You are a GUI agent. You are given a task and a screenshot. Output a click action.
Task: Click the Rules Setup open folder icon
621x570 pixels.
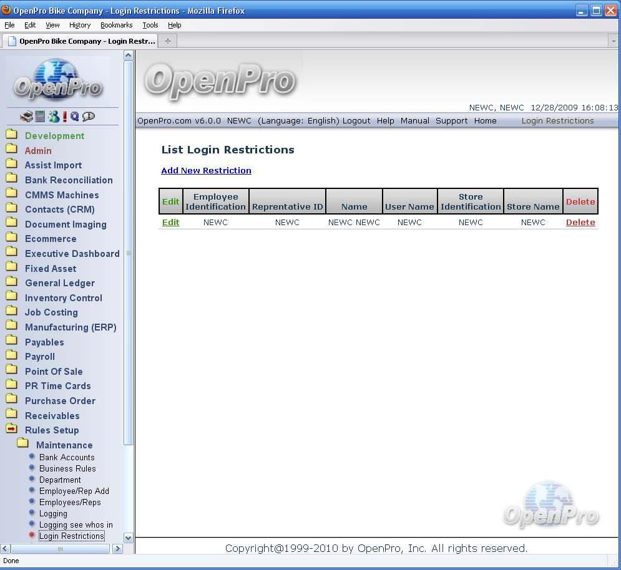click(11, 430)
